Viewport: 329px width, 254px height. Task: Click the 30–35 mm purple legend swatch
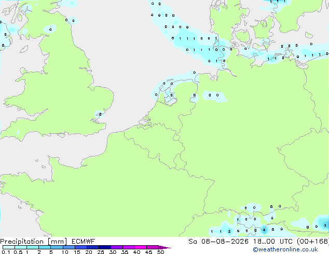116,247
